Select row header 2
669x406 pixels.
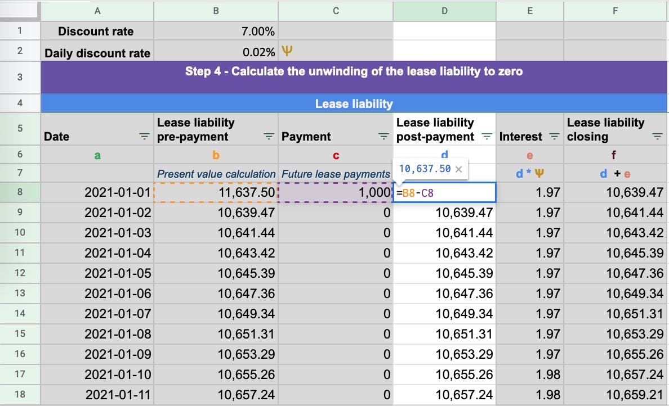pos(20,51)
